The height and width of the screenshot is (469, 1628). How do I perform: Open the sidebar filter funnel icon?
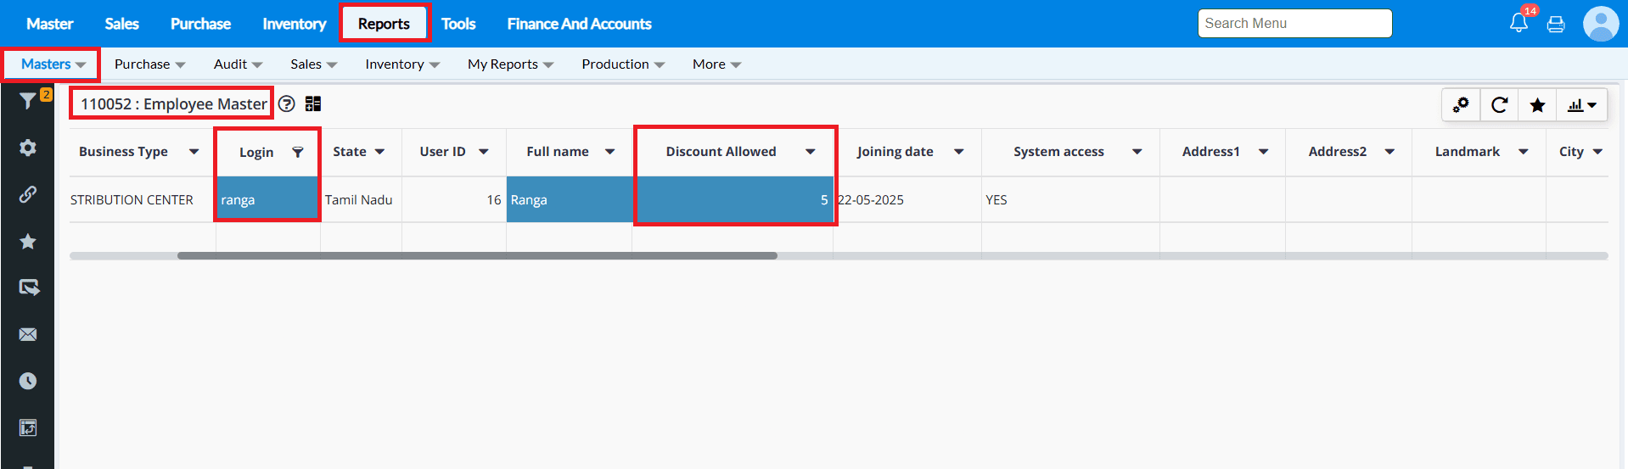coord(27,101)
